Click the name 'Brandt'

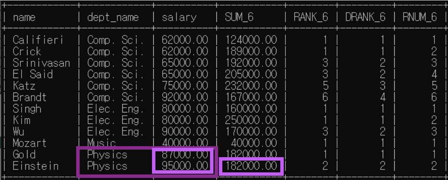coord(30,97)
